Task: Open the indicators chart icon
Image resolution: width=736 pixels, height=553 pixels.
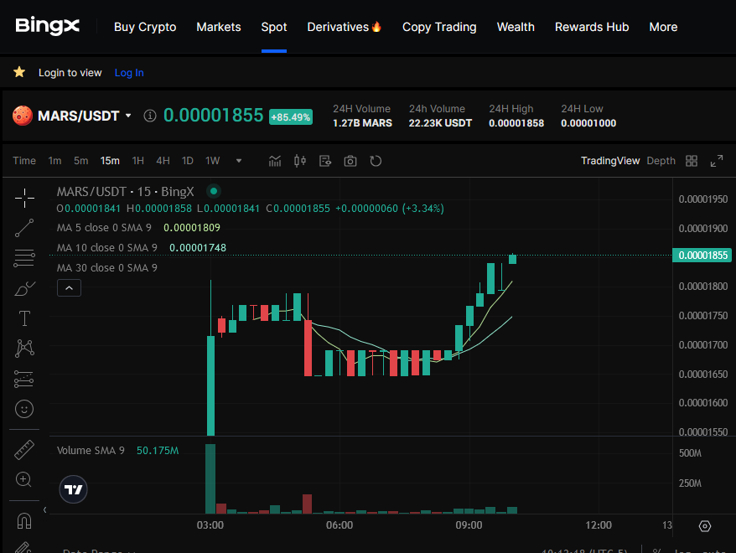Action: point(275,161)
